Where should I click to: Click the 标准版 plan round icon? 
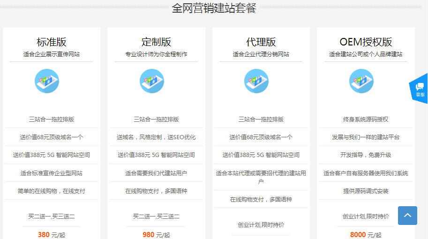tap(47, 81)
